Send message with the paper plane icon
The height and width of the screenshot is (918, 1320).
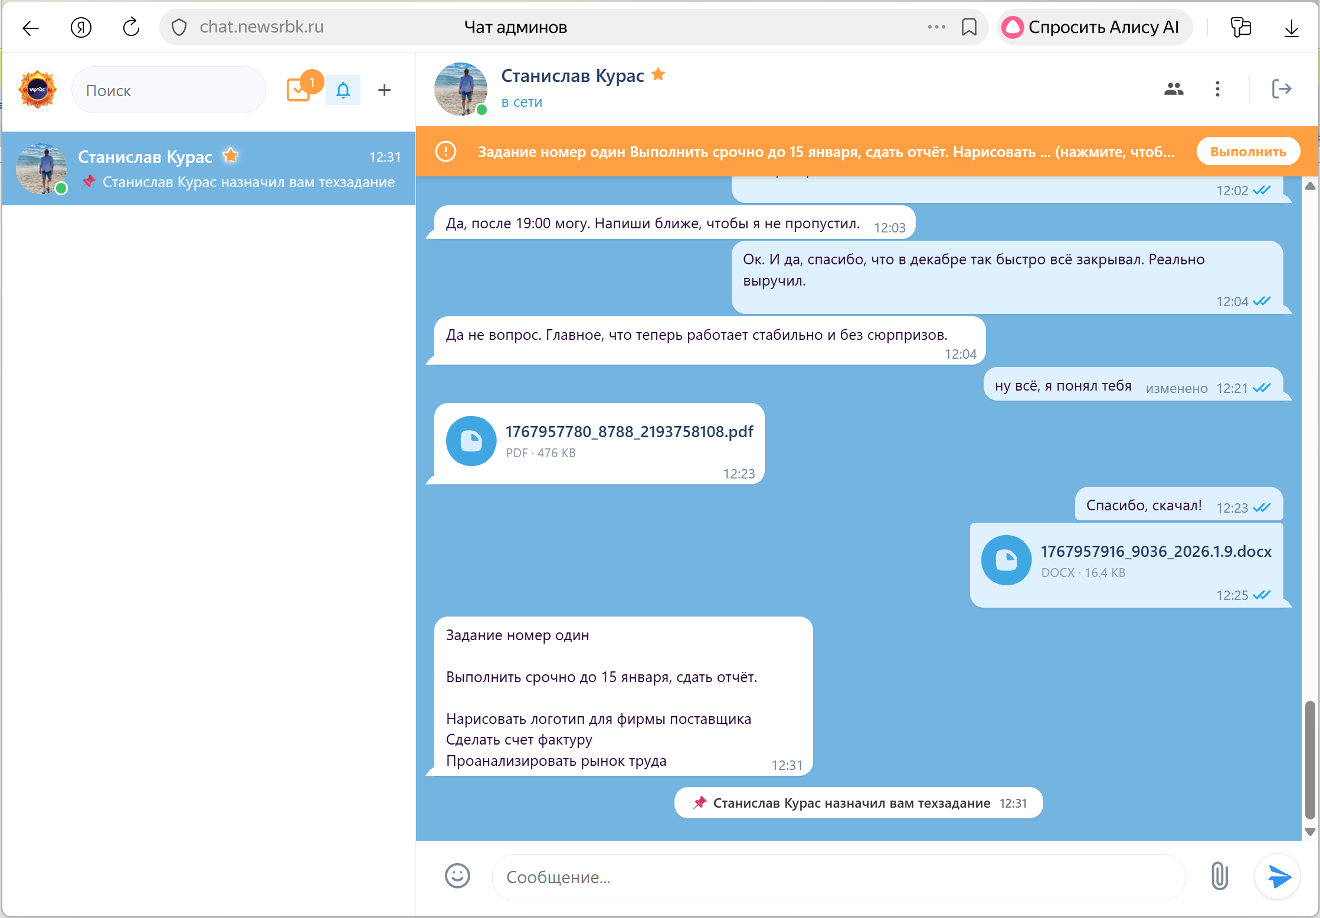pyautogui.click(x=1279, y=876)
